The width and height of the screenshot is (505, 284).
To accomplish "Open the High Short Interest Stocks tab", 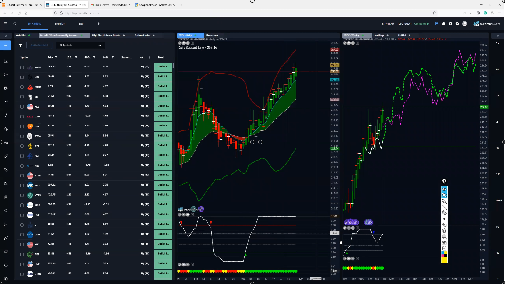I will (x=106, y=35).
